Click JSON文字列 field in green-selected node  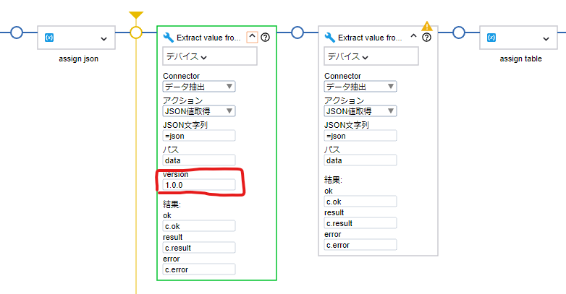[x=199, y=136]
